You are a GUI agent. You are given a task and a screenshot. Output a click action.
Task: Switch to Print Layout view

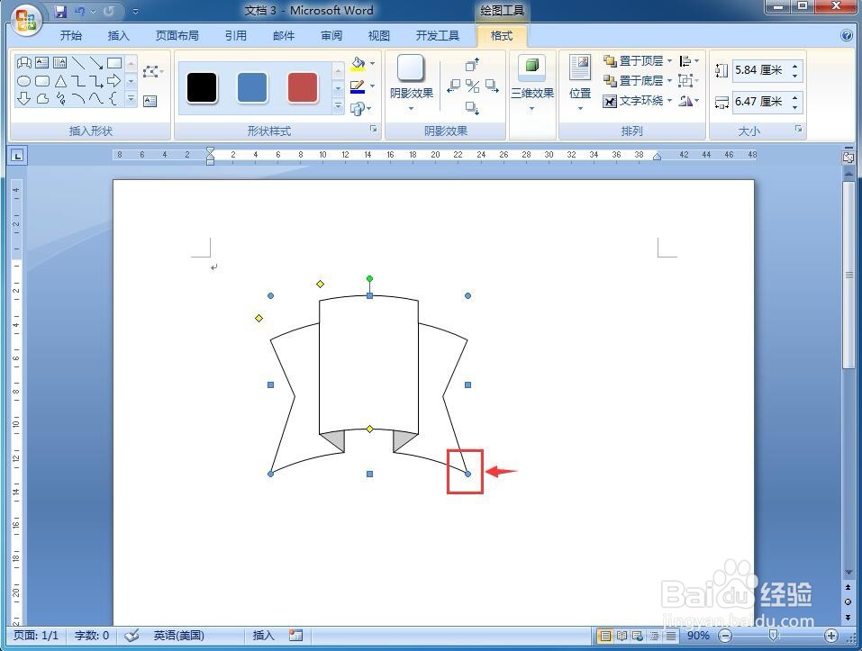pyautogui.click(x=605, y=637)
